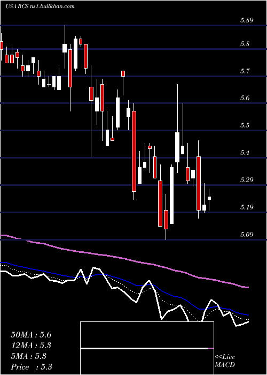267x375 pixels.
Task: Click the MACD indicator box's horizontal signal line
Action: [147, 348]
